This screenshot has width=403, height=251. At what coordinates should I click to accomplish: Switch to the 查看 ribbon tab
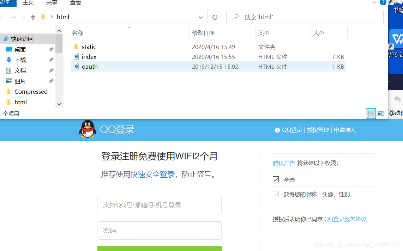75,3
